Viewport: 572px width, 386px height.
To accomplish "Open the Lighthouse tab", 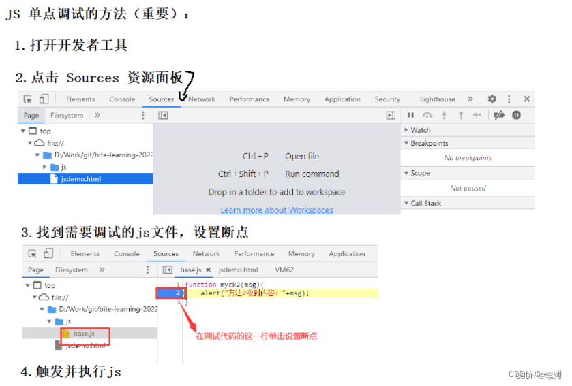I will click(x=438, y=99).
